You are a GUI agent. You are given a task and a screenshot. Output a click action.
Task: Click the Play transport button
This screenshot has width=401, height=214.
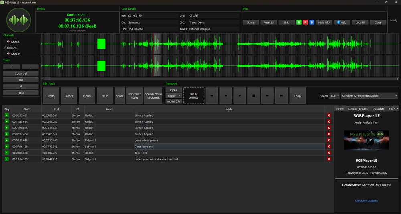pos(240,96)
